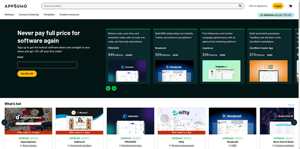Open the Templates menu

(x=49, y=15)
